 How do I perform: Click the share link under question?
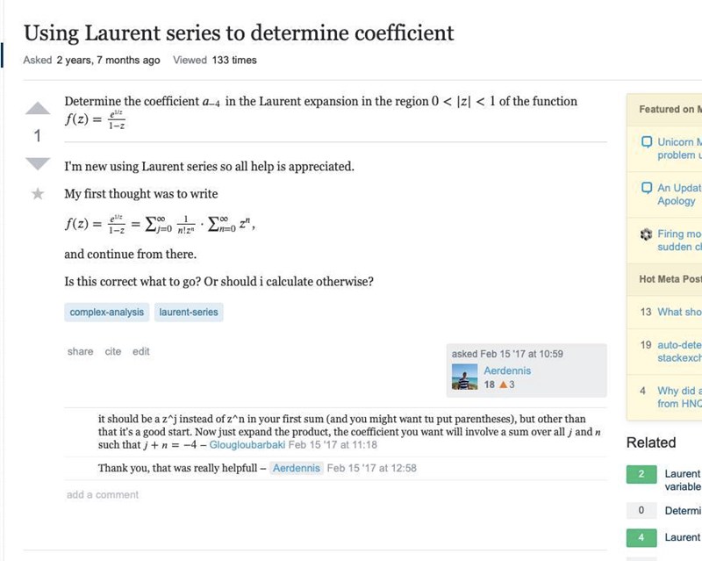point(80,351)
